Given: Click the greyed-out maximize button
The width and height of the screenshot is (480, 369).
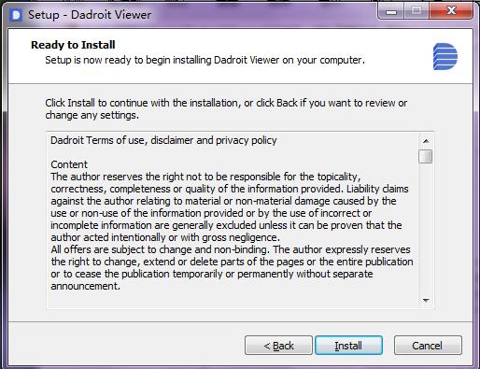Looking at the screenshot, I should (416, 12).
